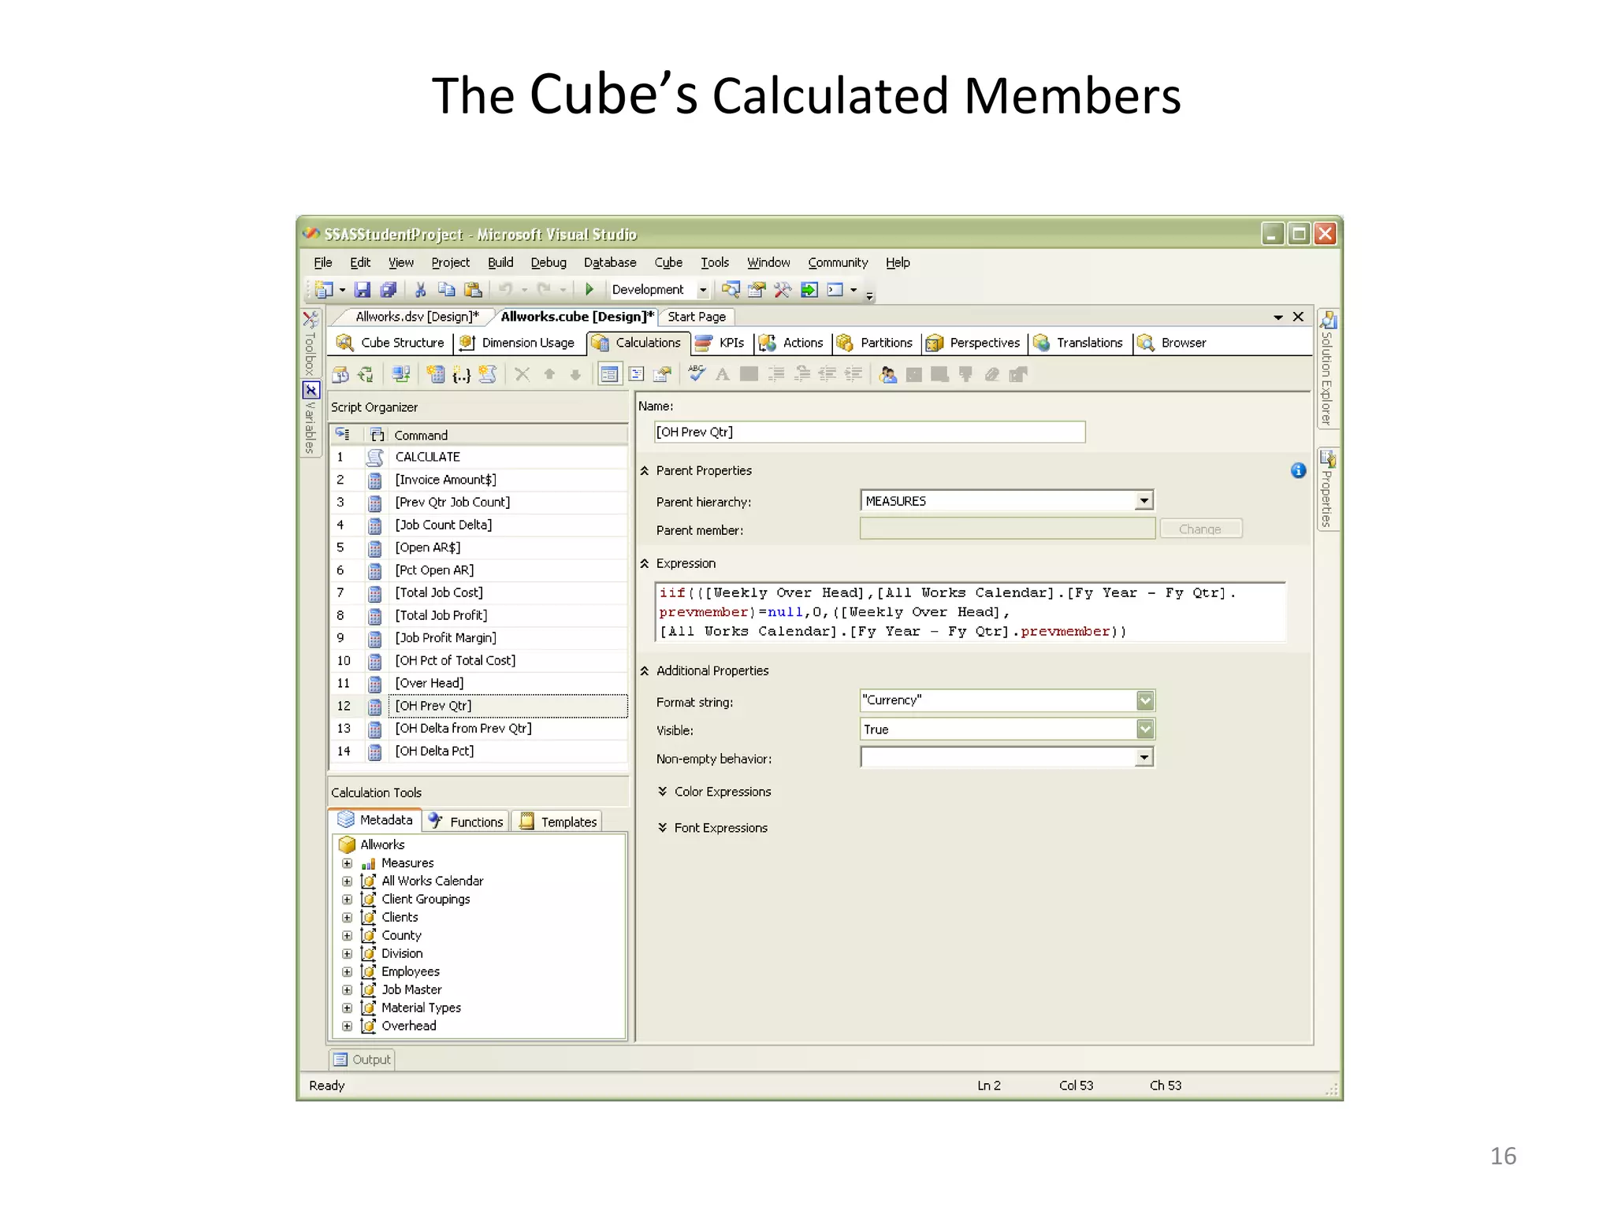Open the Output panel button

pos(362,1060)
